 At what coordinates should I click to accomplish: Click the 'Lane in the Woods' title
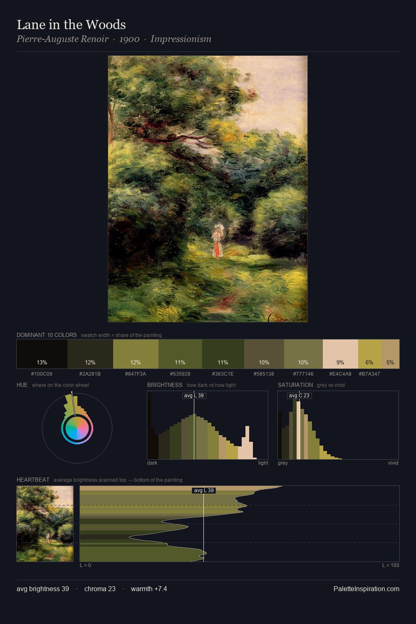point(71,25)
